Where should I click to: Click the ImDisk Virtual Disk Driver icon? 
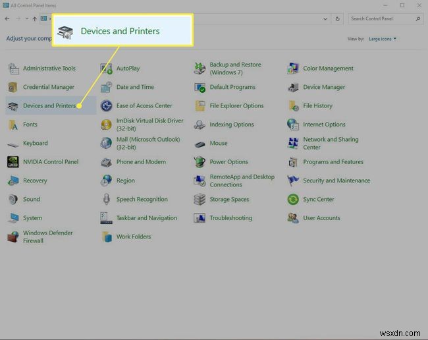point(106,125)
